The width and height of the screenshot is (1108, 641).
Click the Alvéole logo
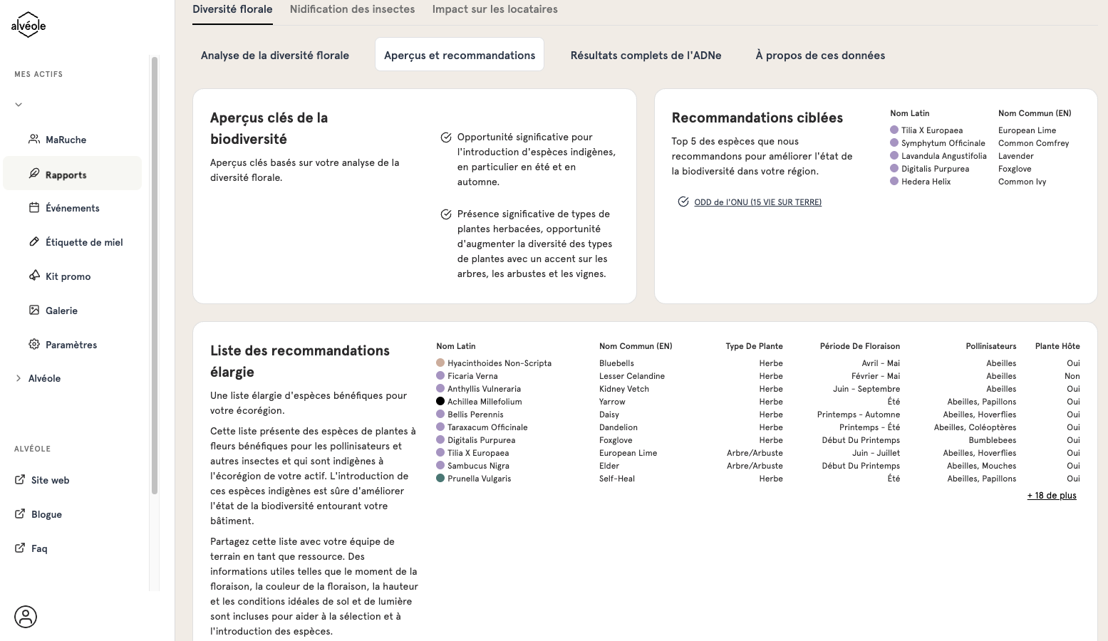pos(29,25)
